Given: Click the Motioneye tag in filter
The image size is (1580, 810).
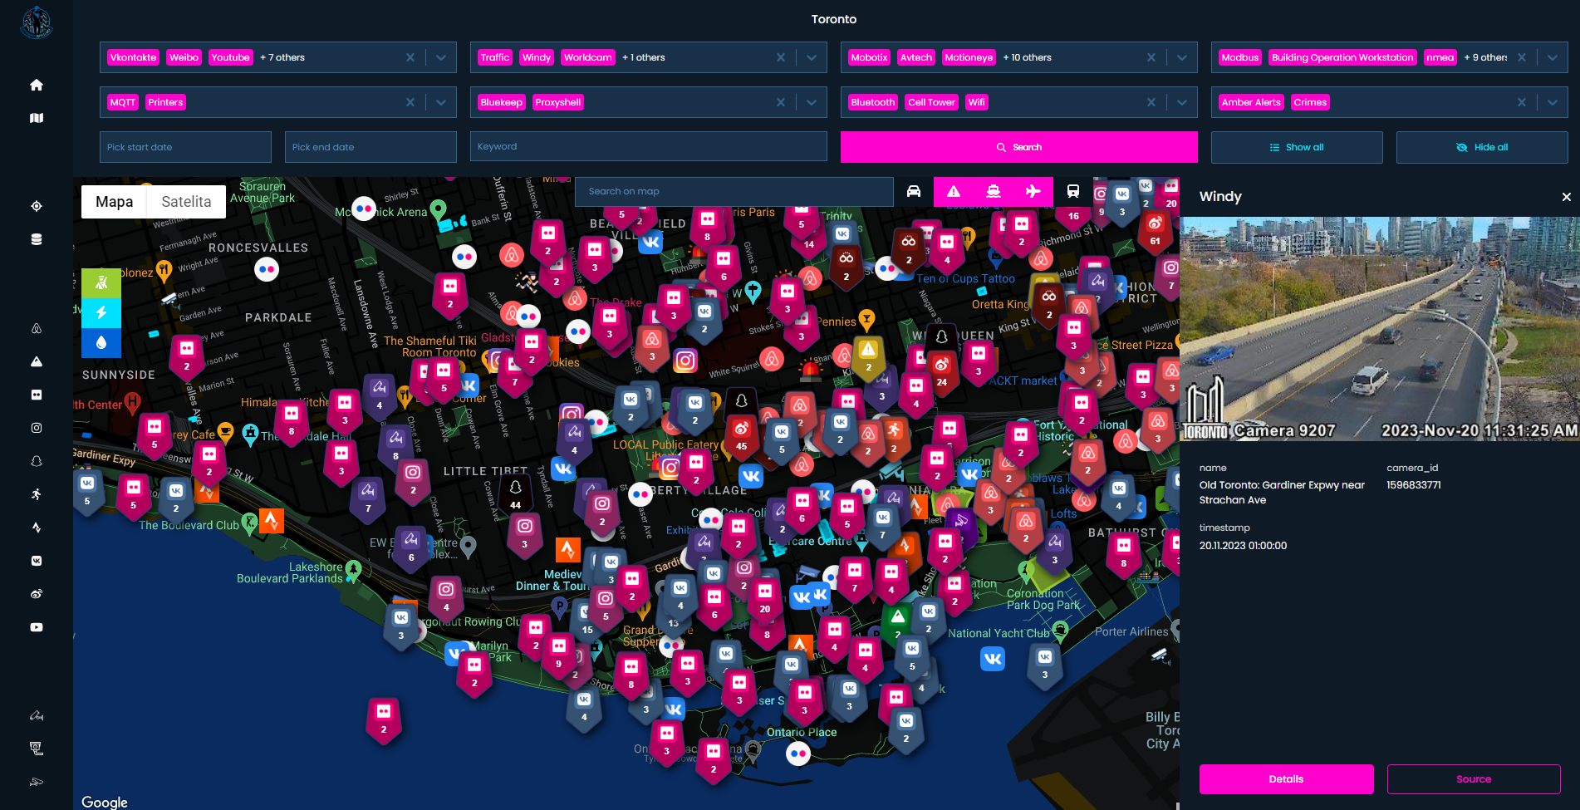Looking at the screenshot, I should (969, 57).
